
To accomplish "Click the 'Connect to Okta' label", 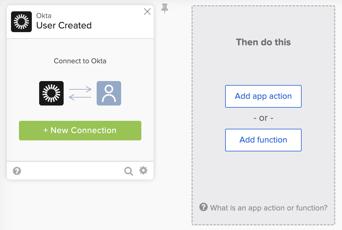I will pyautogui.click(x=80, y=61).
